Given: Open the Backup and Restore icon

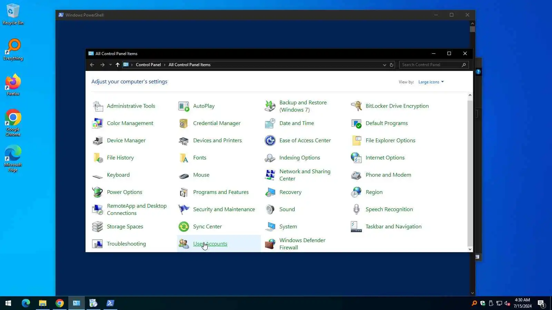Looking at the screenshot, I should pos(270,106).
